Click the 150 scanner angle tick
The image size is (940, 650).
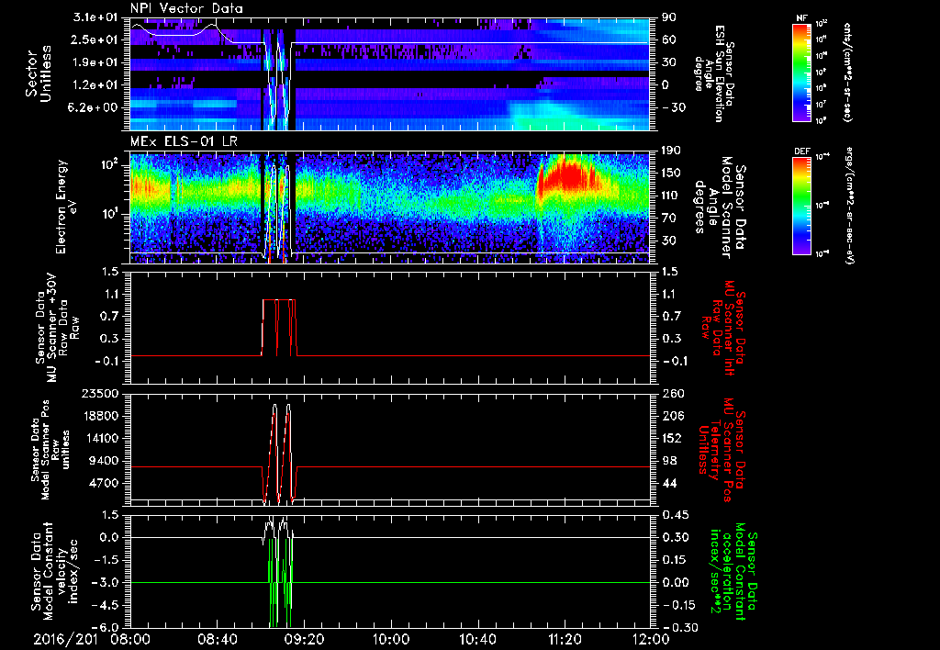tap(671, 174)
